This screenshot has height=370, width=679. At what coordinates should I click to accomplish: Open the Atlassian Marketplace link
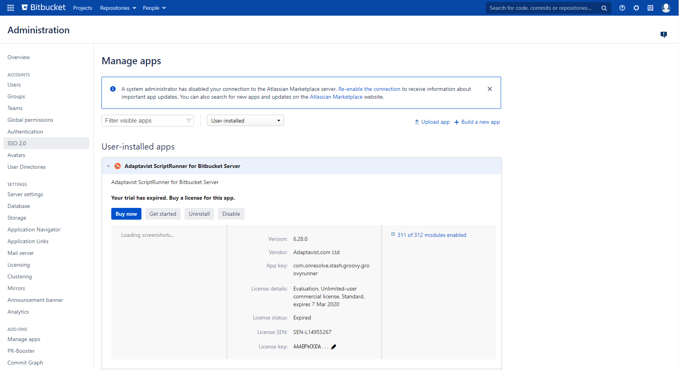[336, 97]
